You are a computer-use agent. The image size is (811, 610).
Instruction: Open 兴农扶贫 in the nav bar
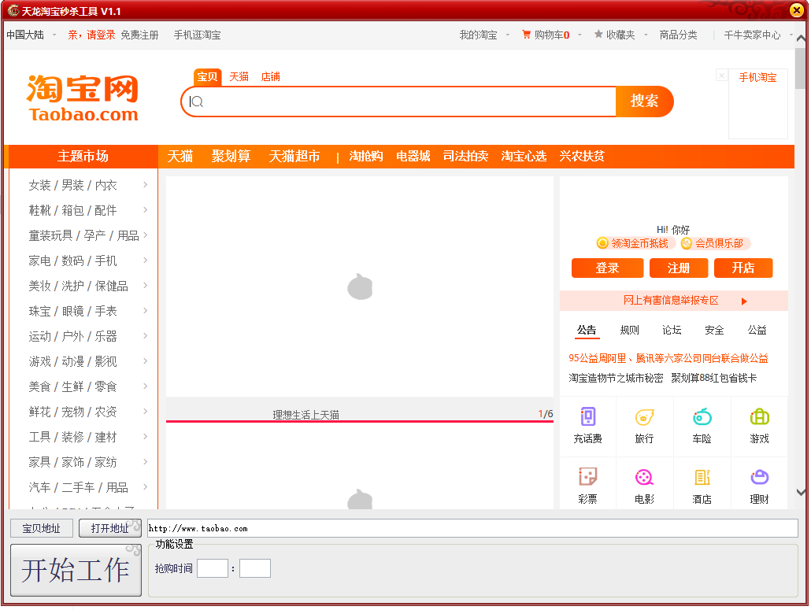582,156
